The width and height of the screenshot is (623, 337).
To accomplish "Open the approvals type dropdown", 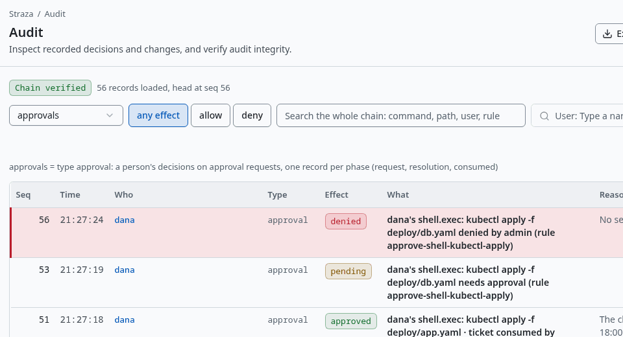I will [66, 115].
